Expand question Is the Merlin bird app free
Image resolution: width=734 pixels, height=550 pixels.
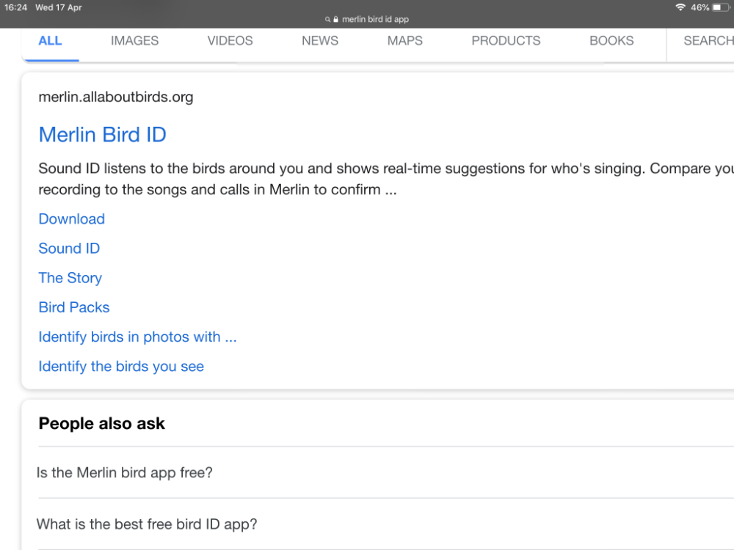click(385, 472)
